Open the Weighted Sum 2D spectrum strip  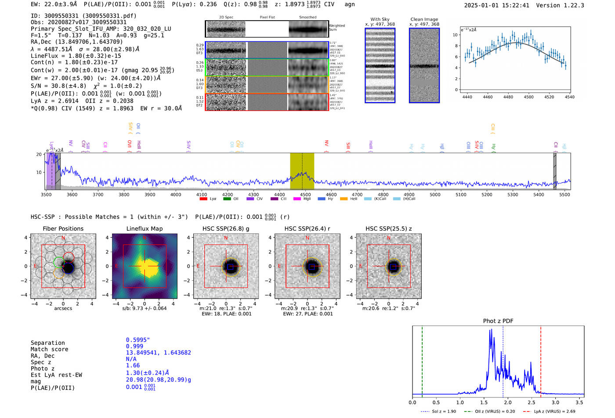pyautogui.click(x=267, y=29)
